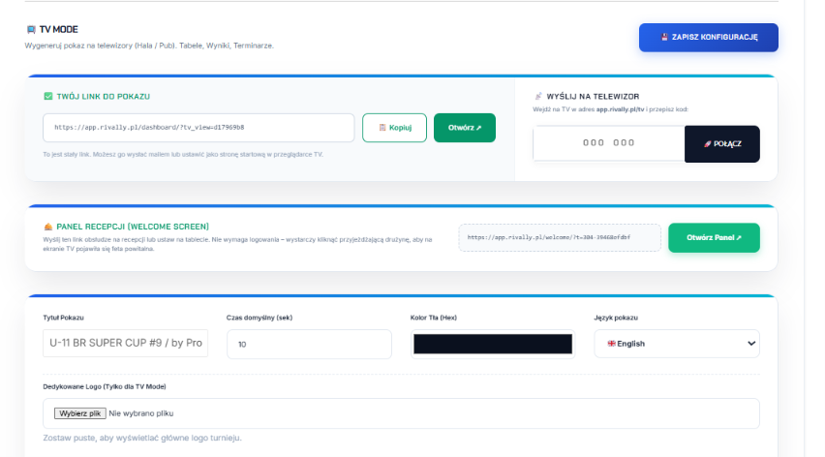Expand the Język pokazu dropdown arrow
Viewport: 825px width, 457px height.
click(x=751, y=344)
